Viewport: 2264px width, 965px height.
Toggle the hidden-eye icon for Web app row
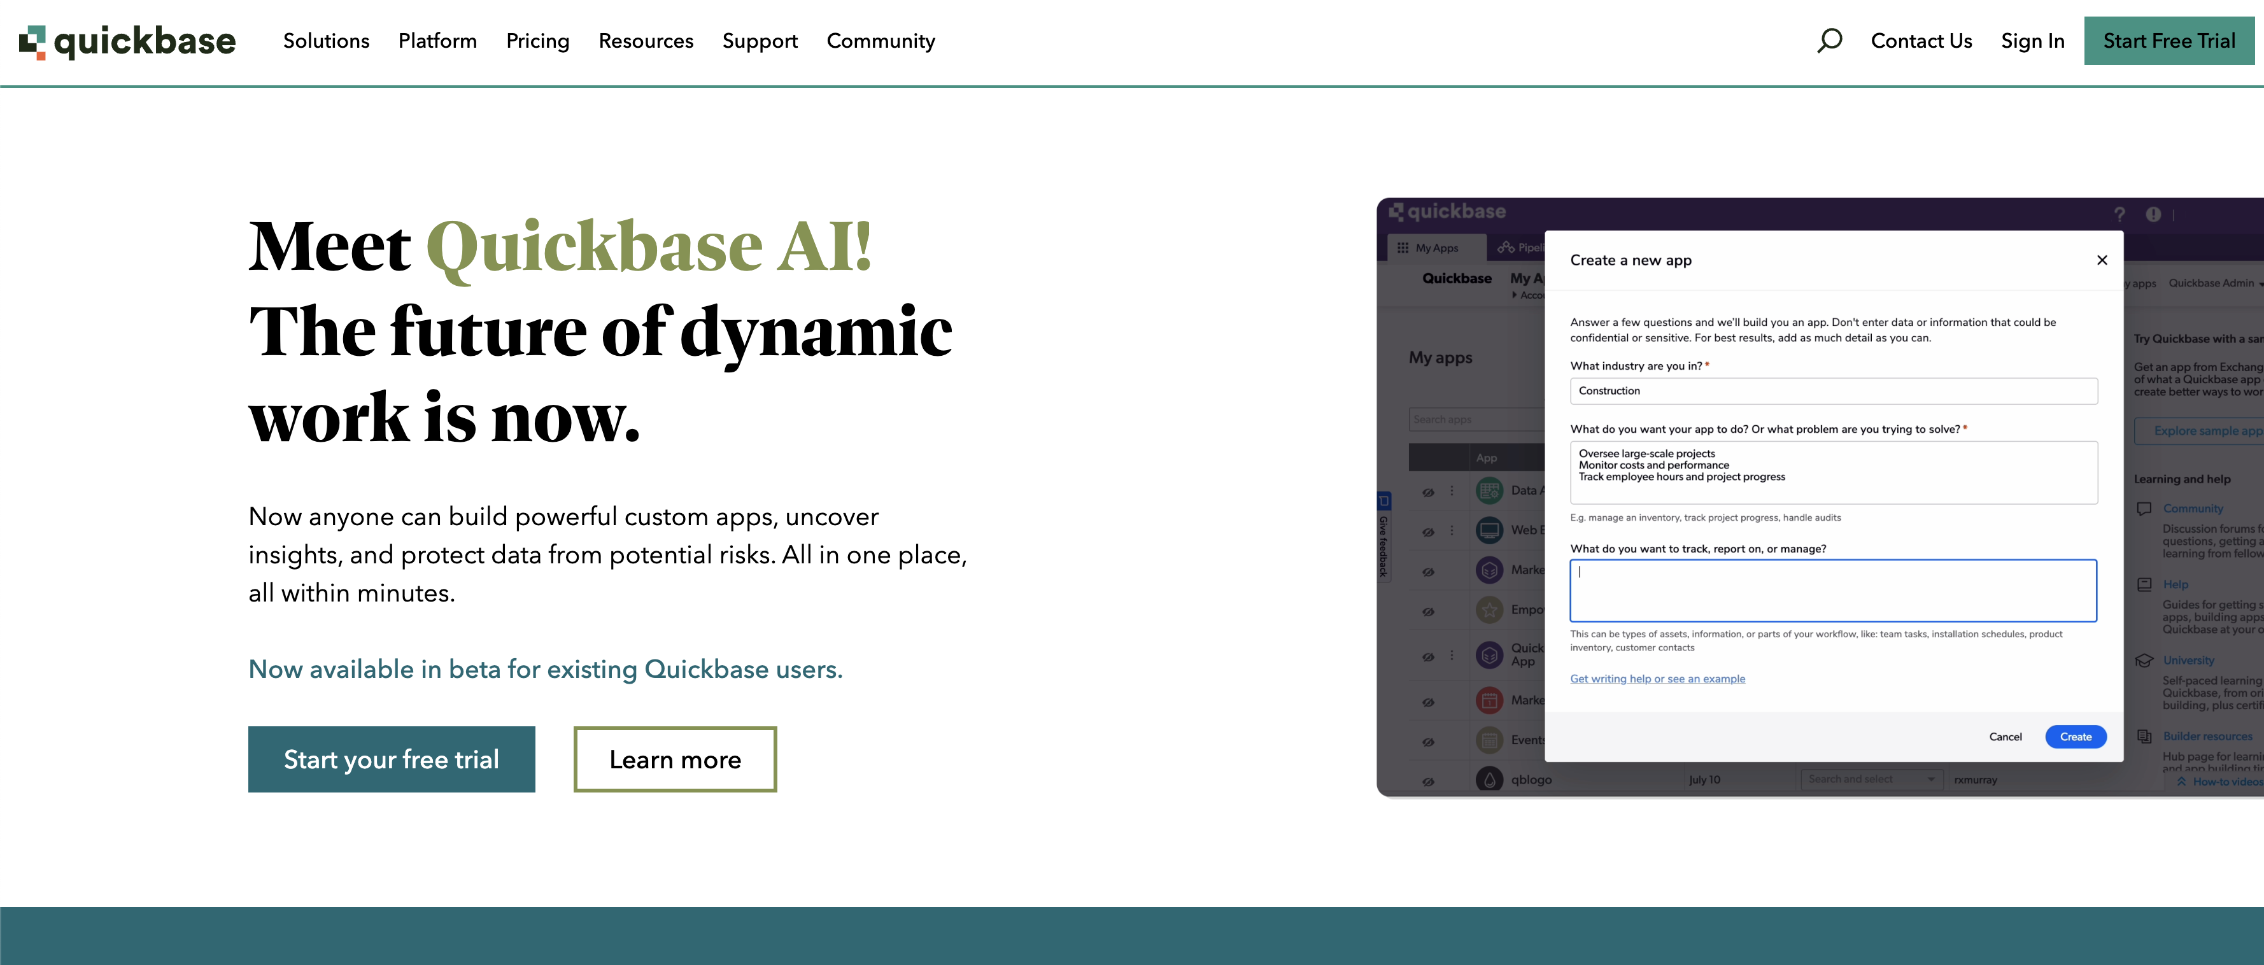(x=1428, y=532)
